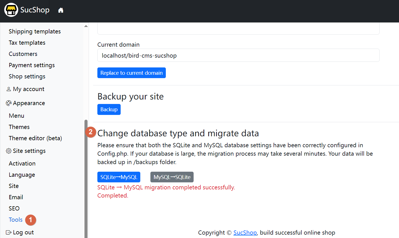Viewport: 399px width, 238px height.
Task: Start MySQL→SQLite migration
Action: [x=172, y=177]
